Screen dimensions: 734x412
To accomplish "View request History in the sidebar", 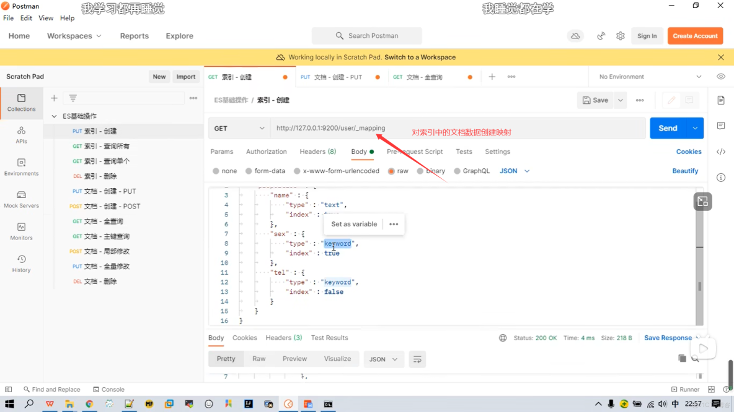I will click(x=21, y=262).
